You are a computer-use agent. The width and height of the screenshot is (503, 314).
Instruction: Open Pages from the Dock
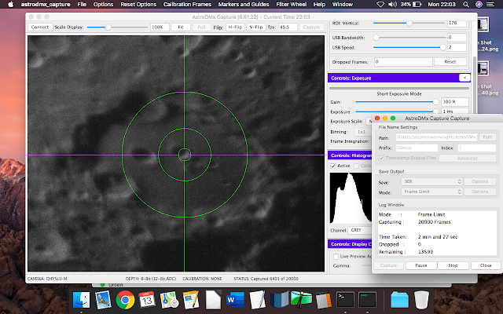tap(191, 300)
